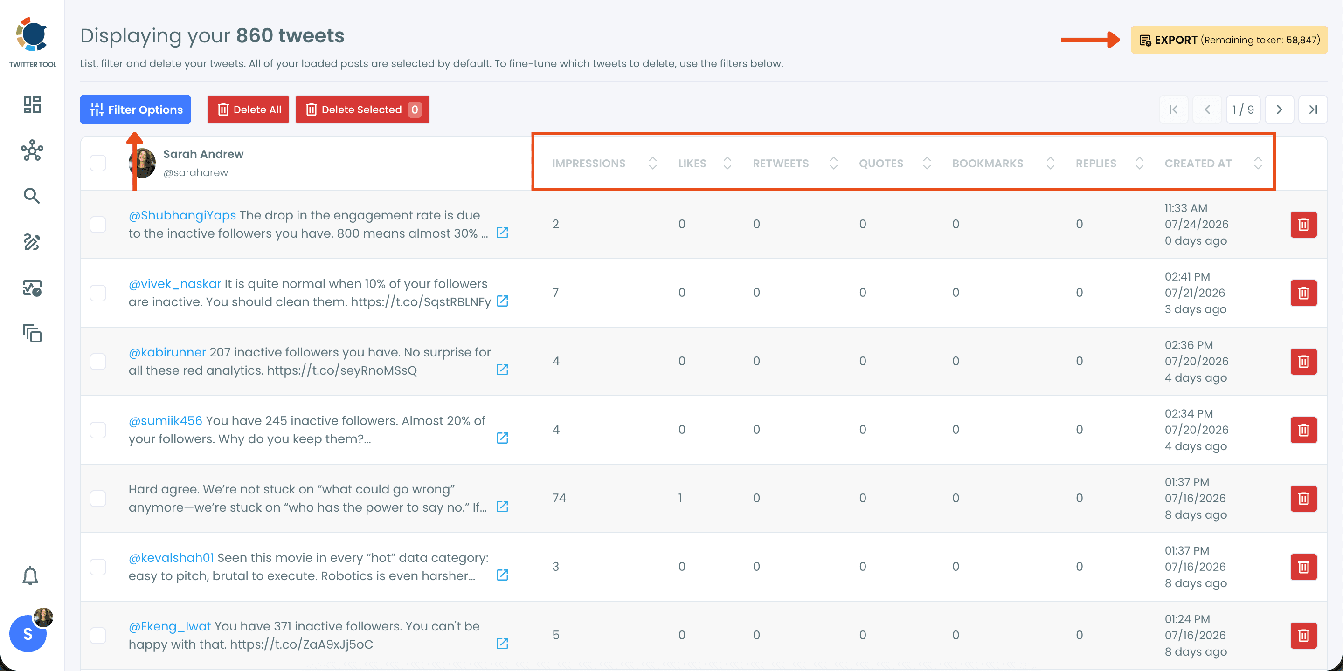Open the @vivek_naskar mention link
The height and width of the screenshot is (671, 1343).
[175, 284]
